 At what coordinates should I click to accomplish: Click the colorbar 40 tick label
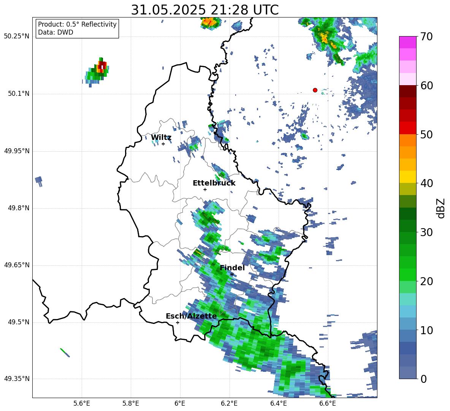pos(426,183)
